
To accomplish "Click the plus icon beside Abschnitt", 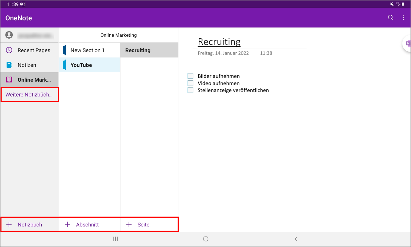I will click(x=67, y=225).
